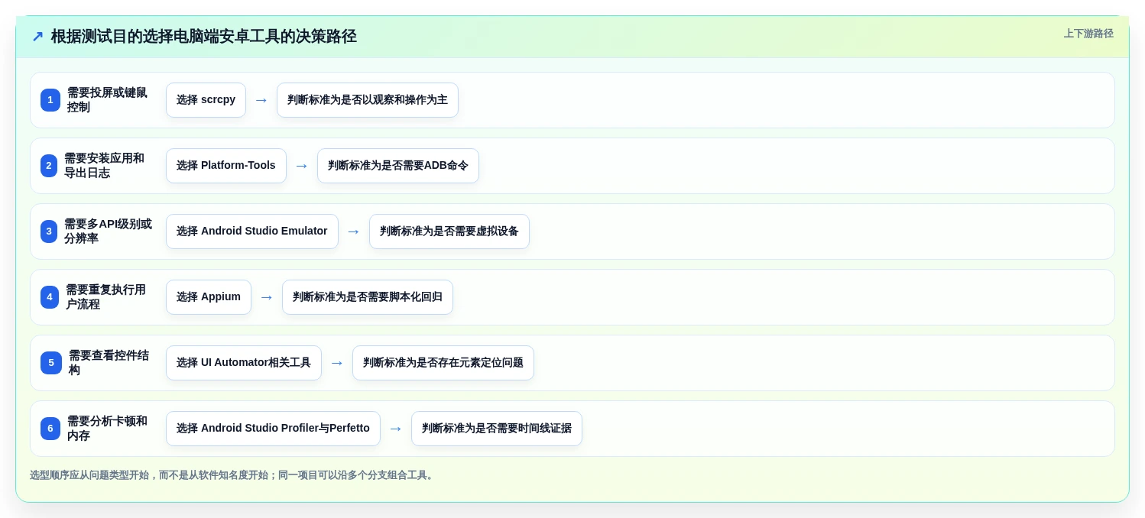Click 选择 Android Studio Profiler与Perfetto box
This screenshot has height=518, width=1145.
point(273,429)
